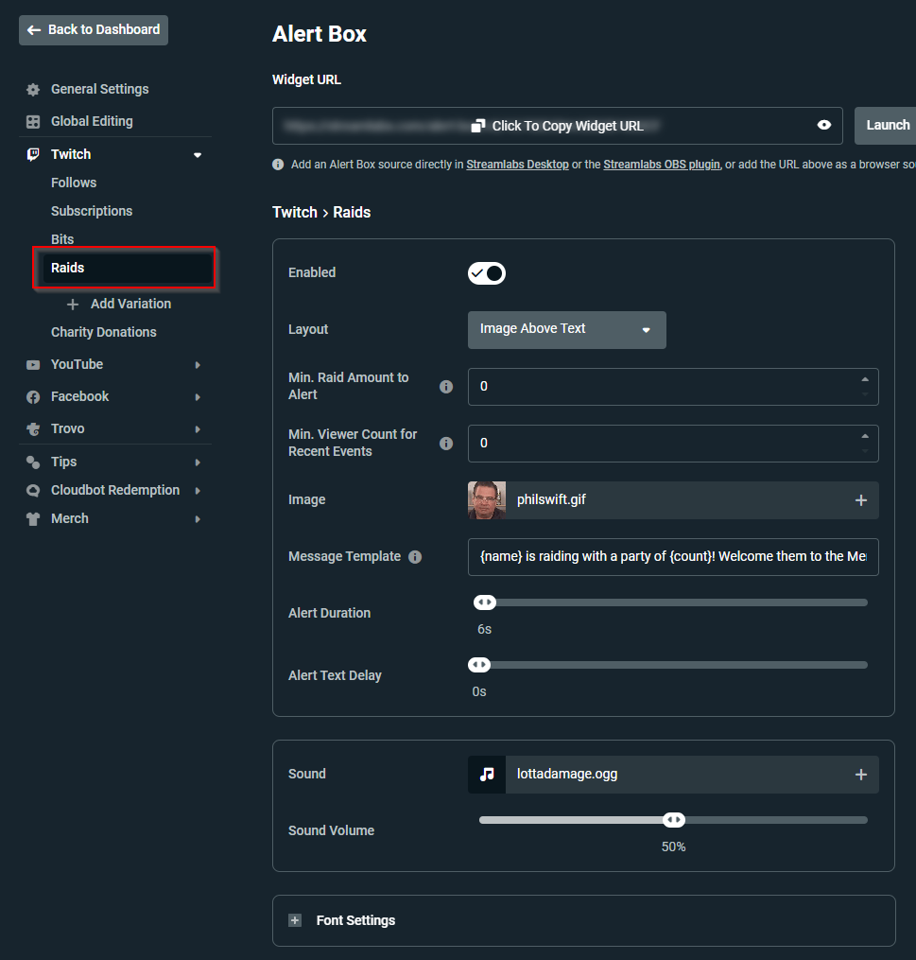Click the philswift.gif image thumbnail

coord(486,498)
